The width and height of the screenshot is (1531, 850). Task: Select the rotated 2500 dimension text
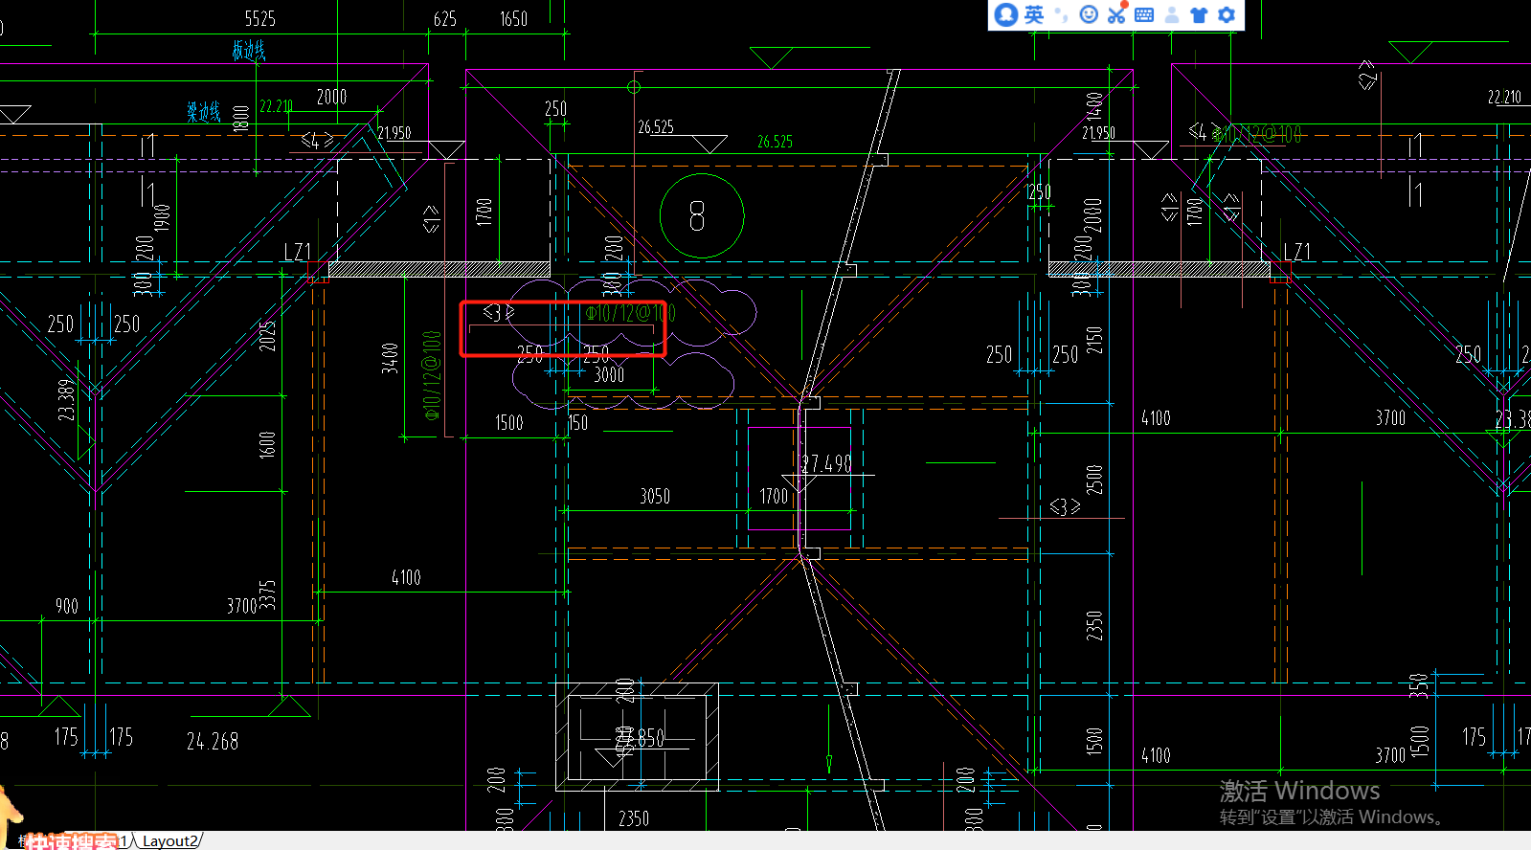pos(1094,480)
